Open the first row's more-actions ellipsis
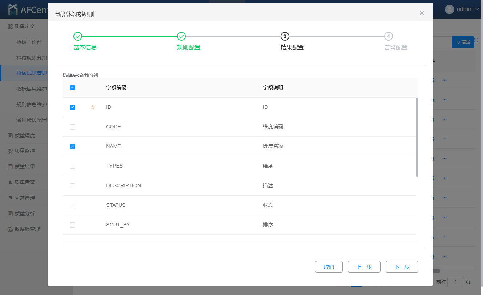 coord(444,80)
